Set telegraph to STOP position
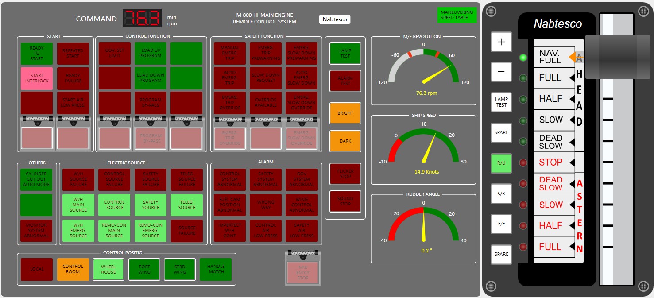The height and width of the screenshot is (298, 654). coord(550,163)
